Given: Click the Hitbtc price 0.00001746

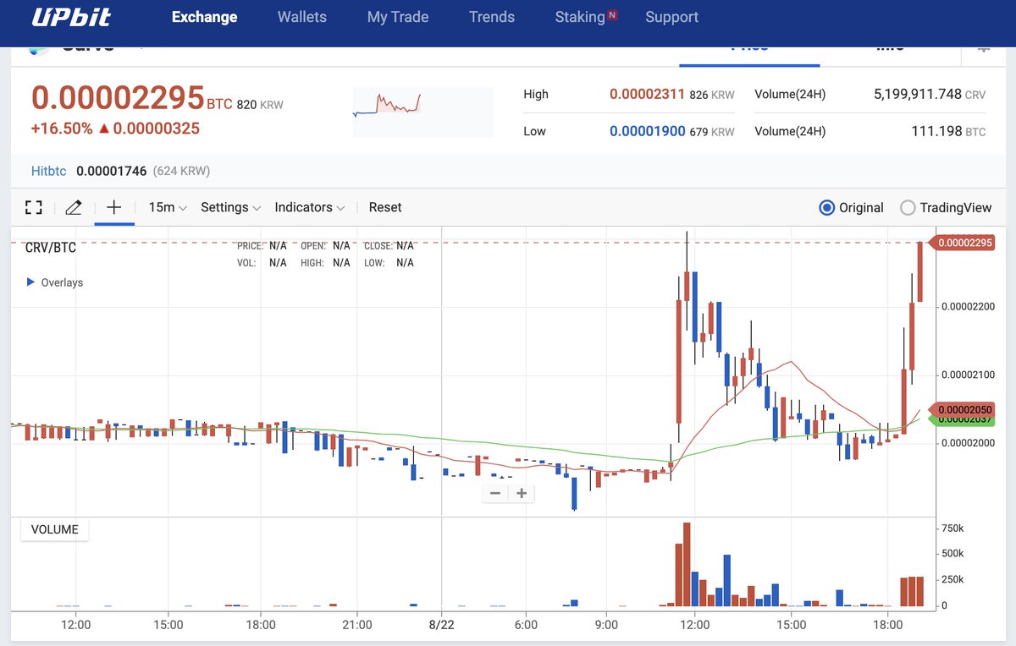Looking at the screenshot, I should [x=112, y=171].
